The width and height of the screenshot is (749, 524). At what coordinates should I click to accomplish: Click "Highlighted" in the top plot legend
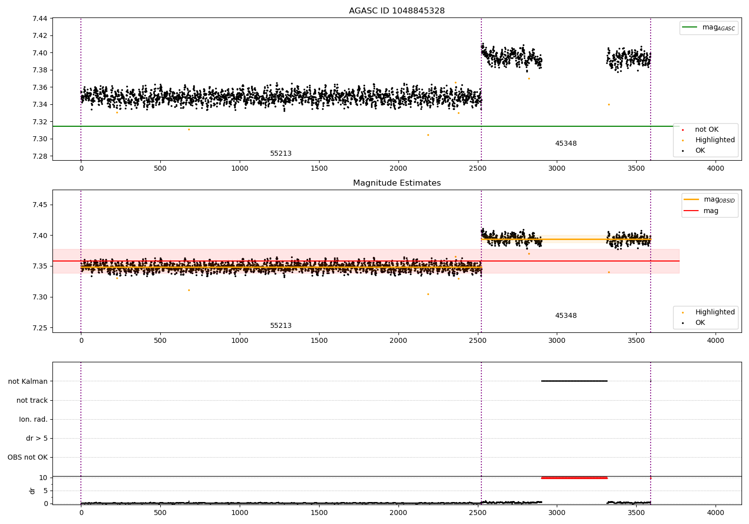(715, 140)
